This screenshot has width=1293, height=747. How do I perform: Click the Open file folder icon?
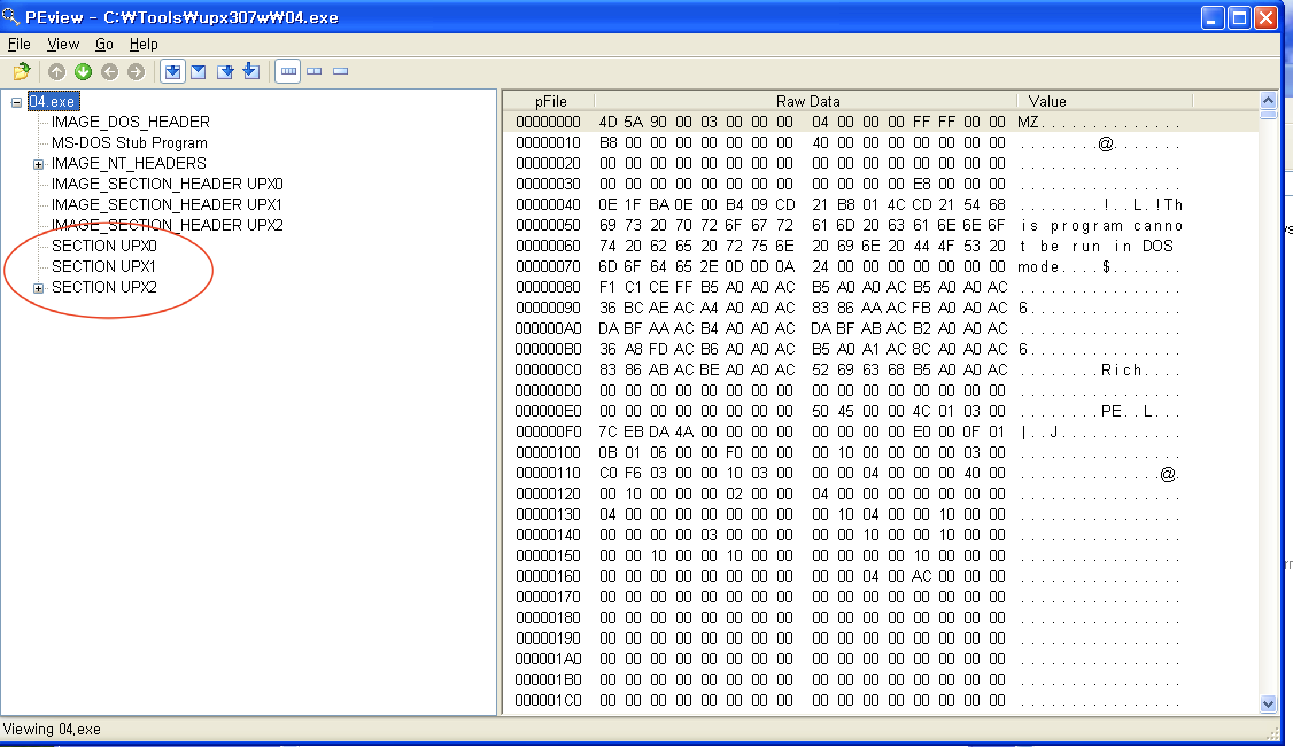tap(22, 72)
